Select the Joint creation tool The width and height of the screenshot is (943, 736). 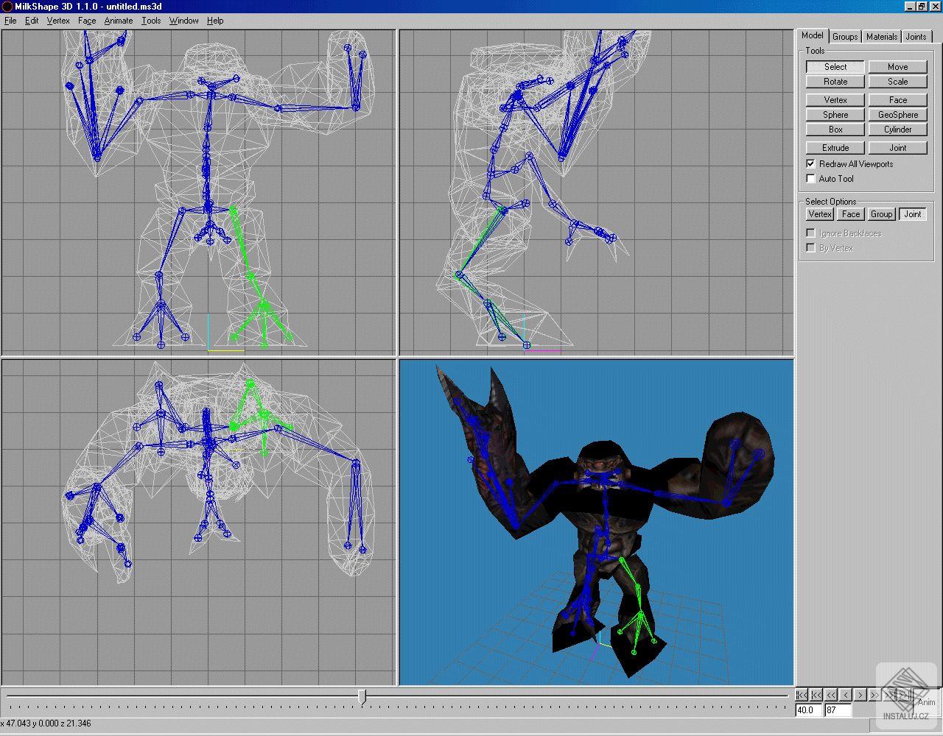897,147
